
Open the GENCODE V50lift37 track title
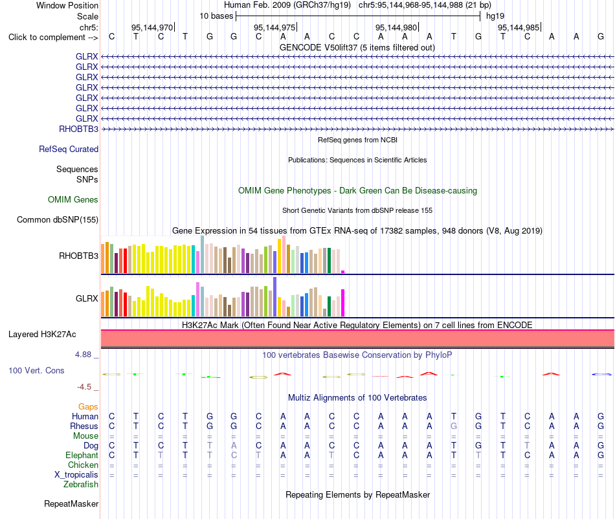tap(357, 47)
